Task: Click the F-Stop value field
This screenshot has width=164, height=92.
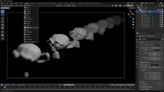Action: pyautogui.click(x=155, y=73)
